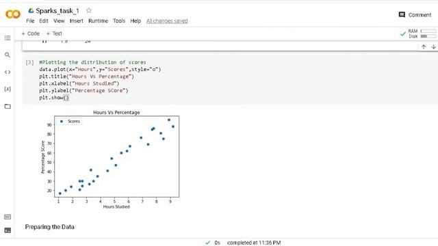The image size is (438, 246).
Task: Open the table of contents panel
Action: tap(8, 38)
